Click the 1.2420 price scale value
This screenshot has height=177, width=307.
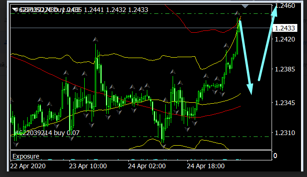click(x=285, y=39)
